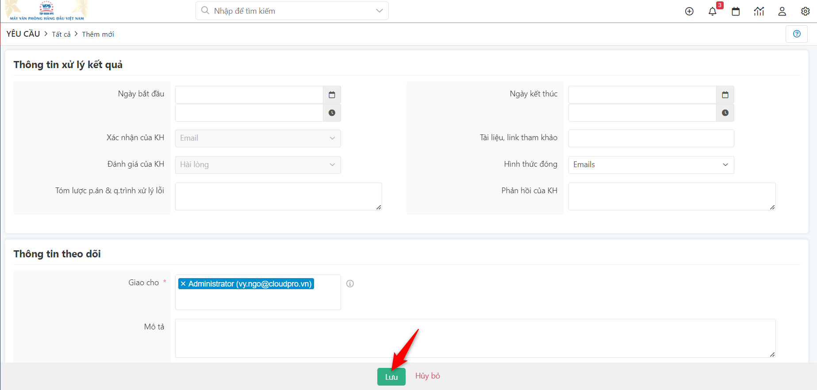
Task: Focus the Ngày bắt đầu date field
Action: click(x=249, y=95)
